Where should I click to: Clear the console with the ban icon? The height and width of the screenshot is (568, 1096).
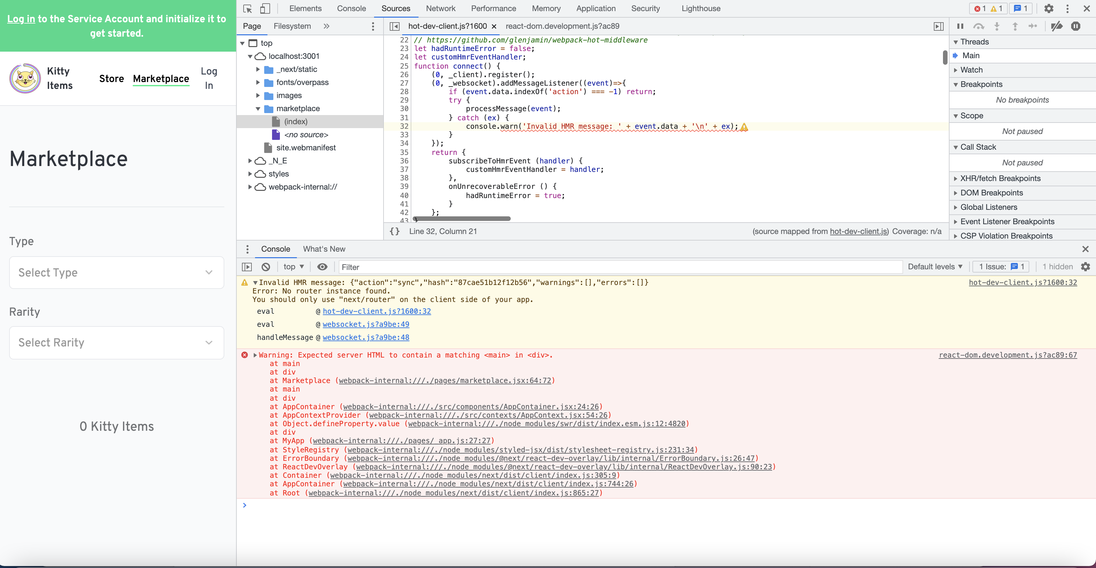[266, 267]
